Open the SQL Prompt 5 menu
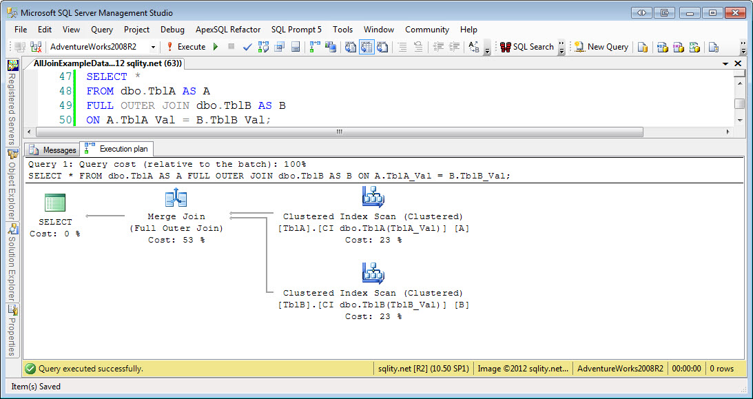This screenshot has width=753, height=399. click(296, 30)
